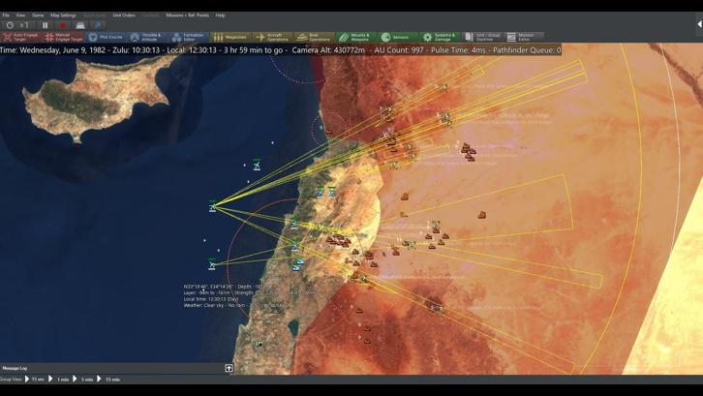Screen dimensions: 703x396
Task: Click the blue arrow toolbar icon
Action: pos(98,25)
